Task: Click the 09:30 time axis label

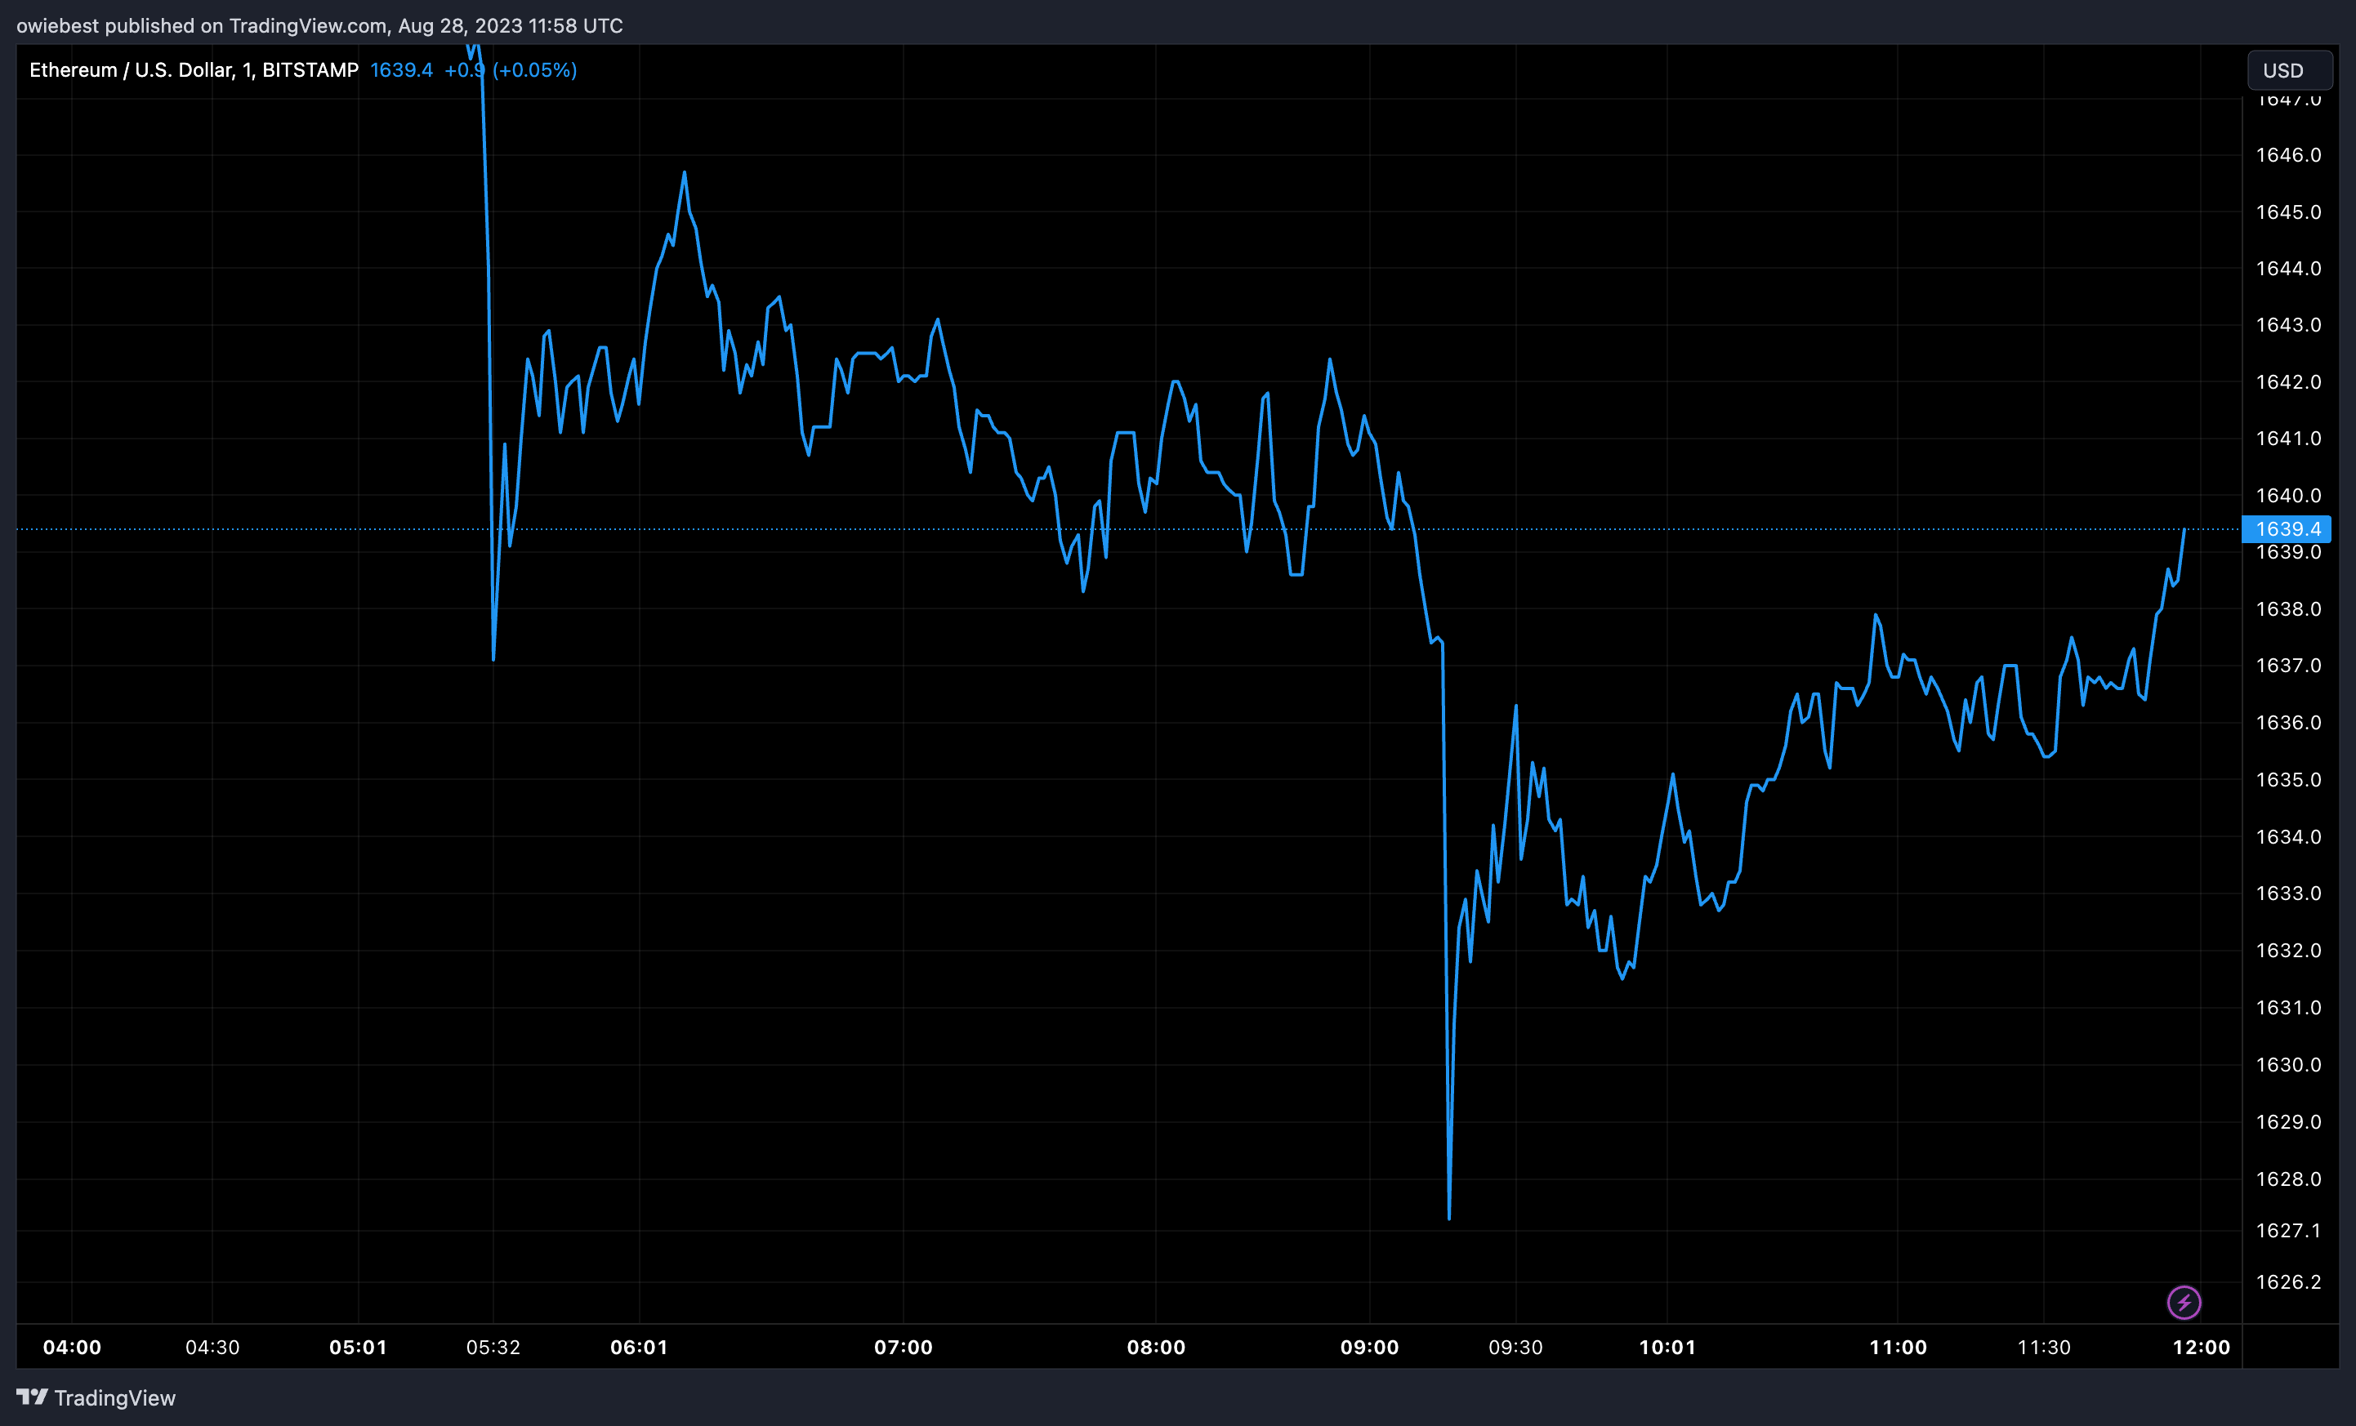Action: point(1515,1347)
